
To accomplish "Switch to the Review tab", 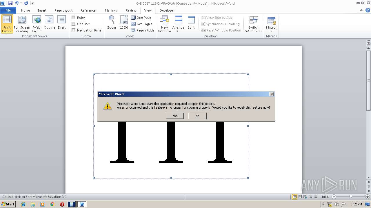I will pyautogui.click(x=131, y=10).
